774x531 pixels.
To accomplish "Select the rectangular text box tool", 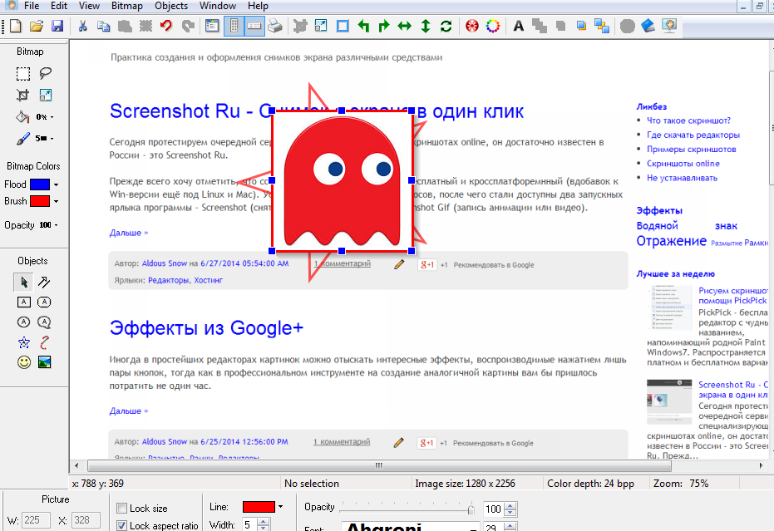I will click(x=23, y=302).
